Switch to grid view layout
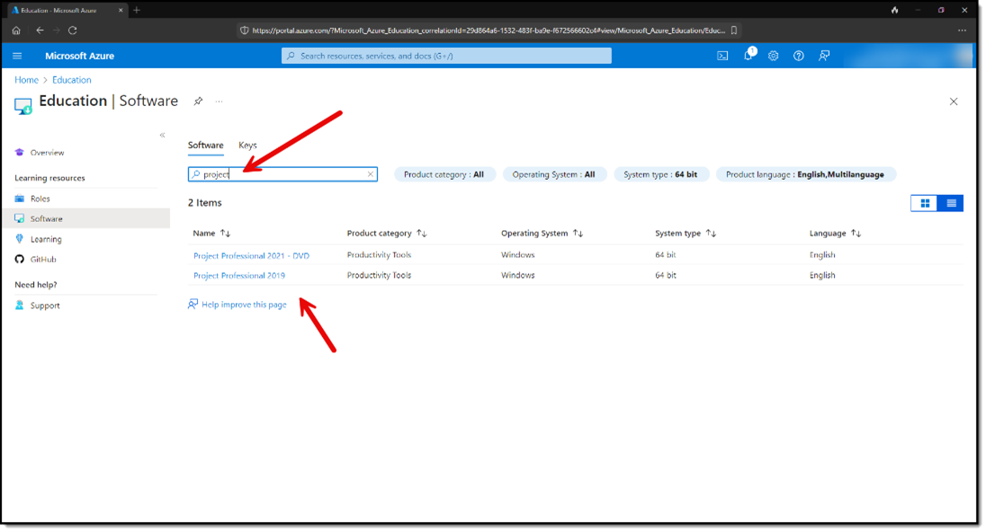The width and height of the screenshot is (986, 532). point(924,203)
